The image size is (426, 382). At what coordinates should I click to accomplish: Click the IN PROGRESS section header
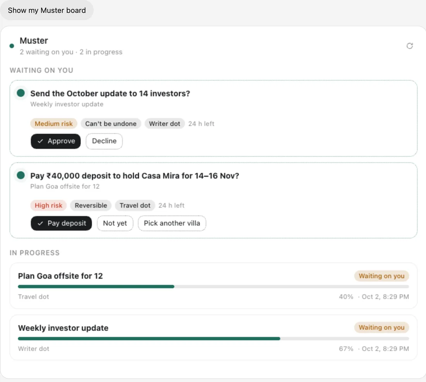click(x=34, y=253)
